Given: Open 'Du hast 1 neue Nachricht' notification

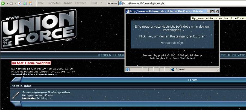Looking at the screenshot, I should point(31,63).
